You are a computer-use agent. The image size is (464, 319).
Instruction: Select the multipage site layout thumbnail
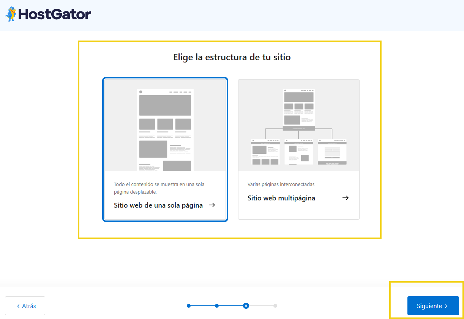(x=299, y=125)
